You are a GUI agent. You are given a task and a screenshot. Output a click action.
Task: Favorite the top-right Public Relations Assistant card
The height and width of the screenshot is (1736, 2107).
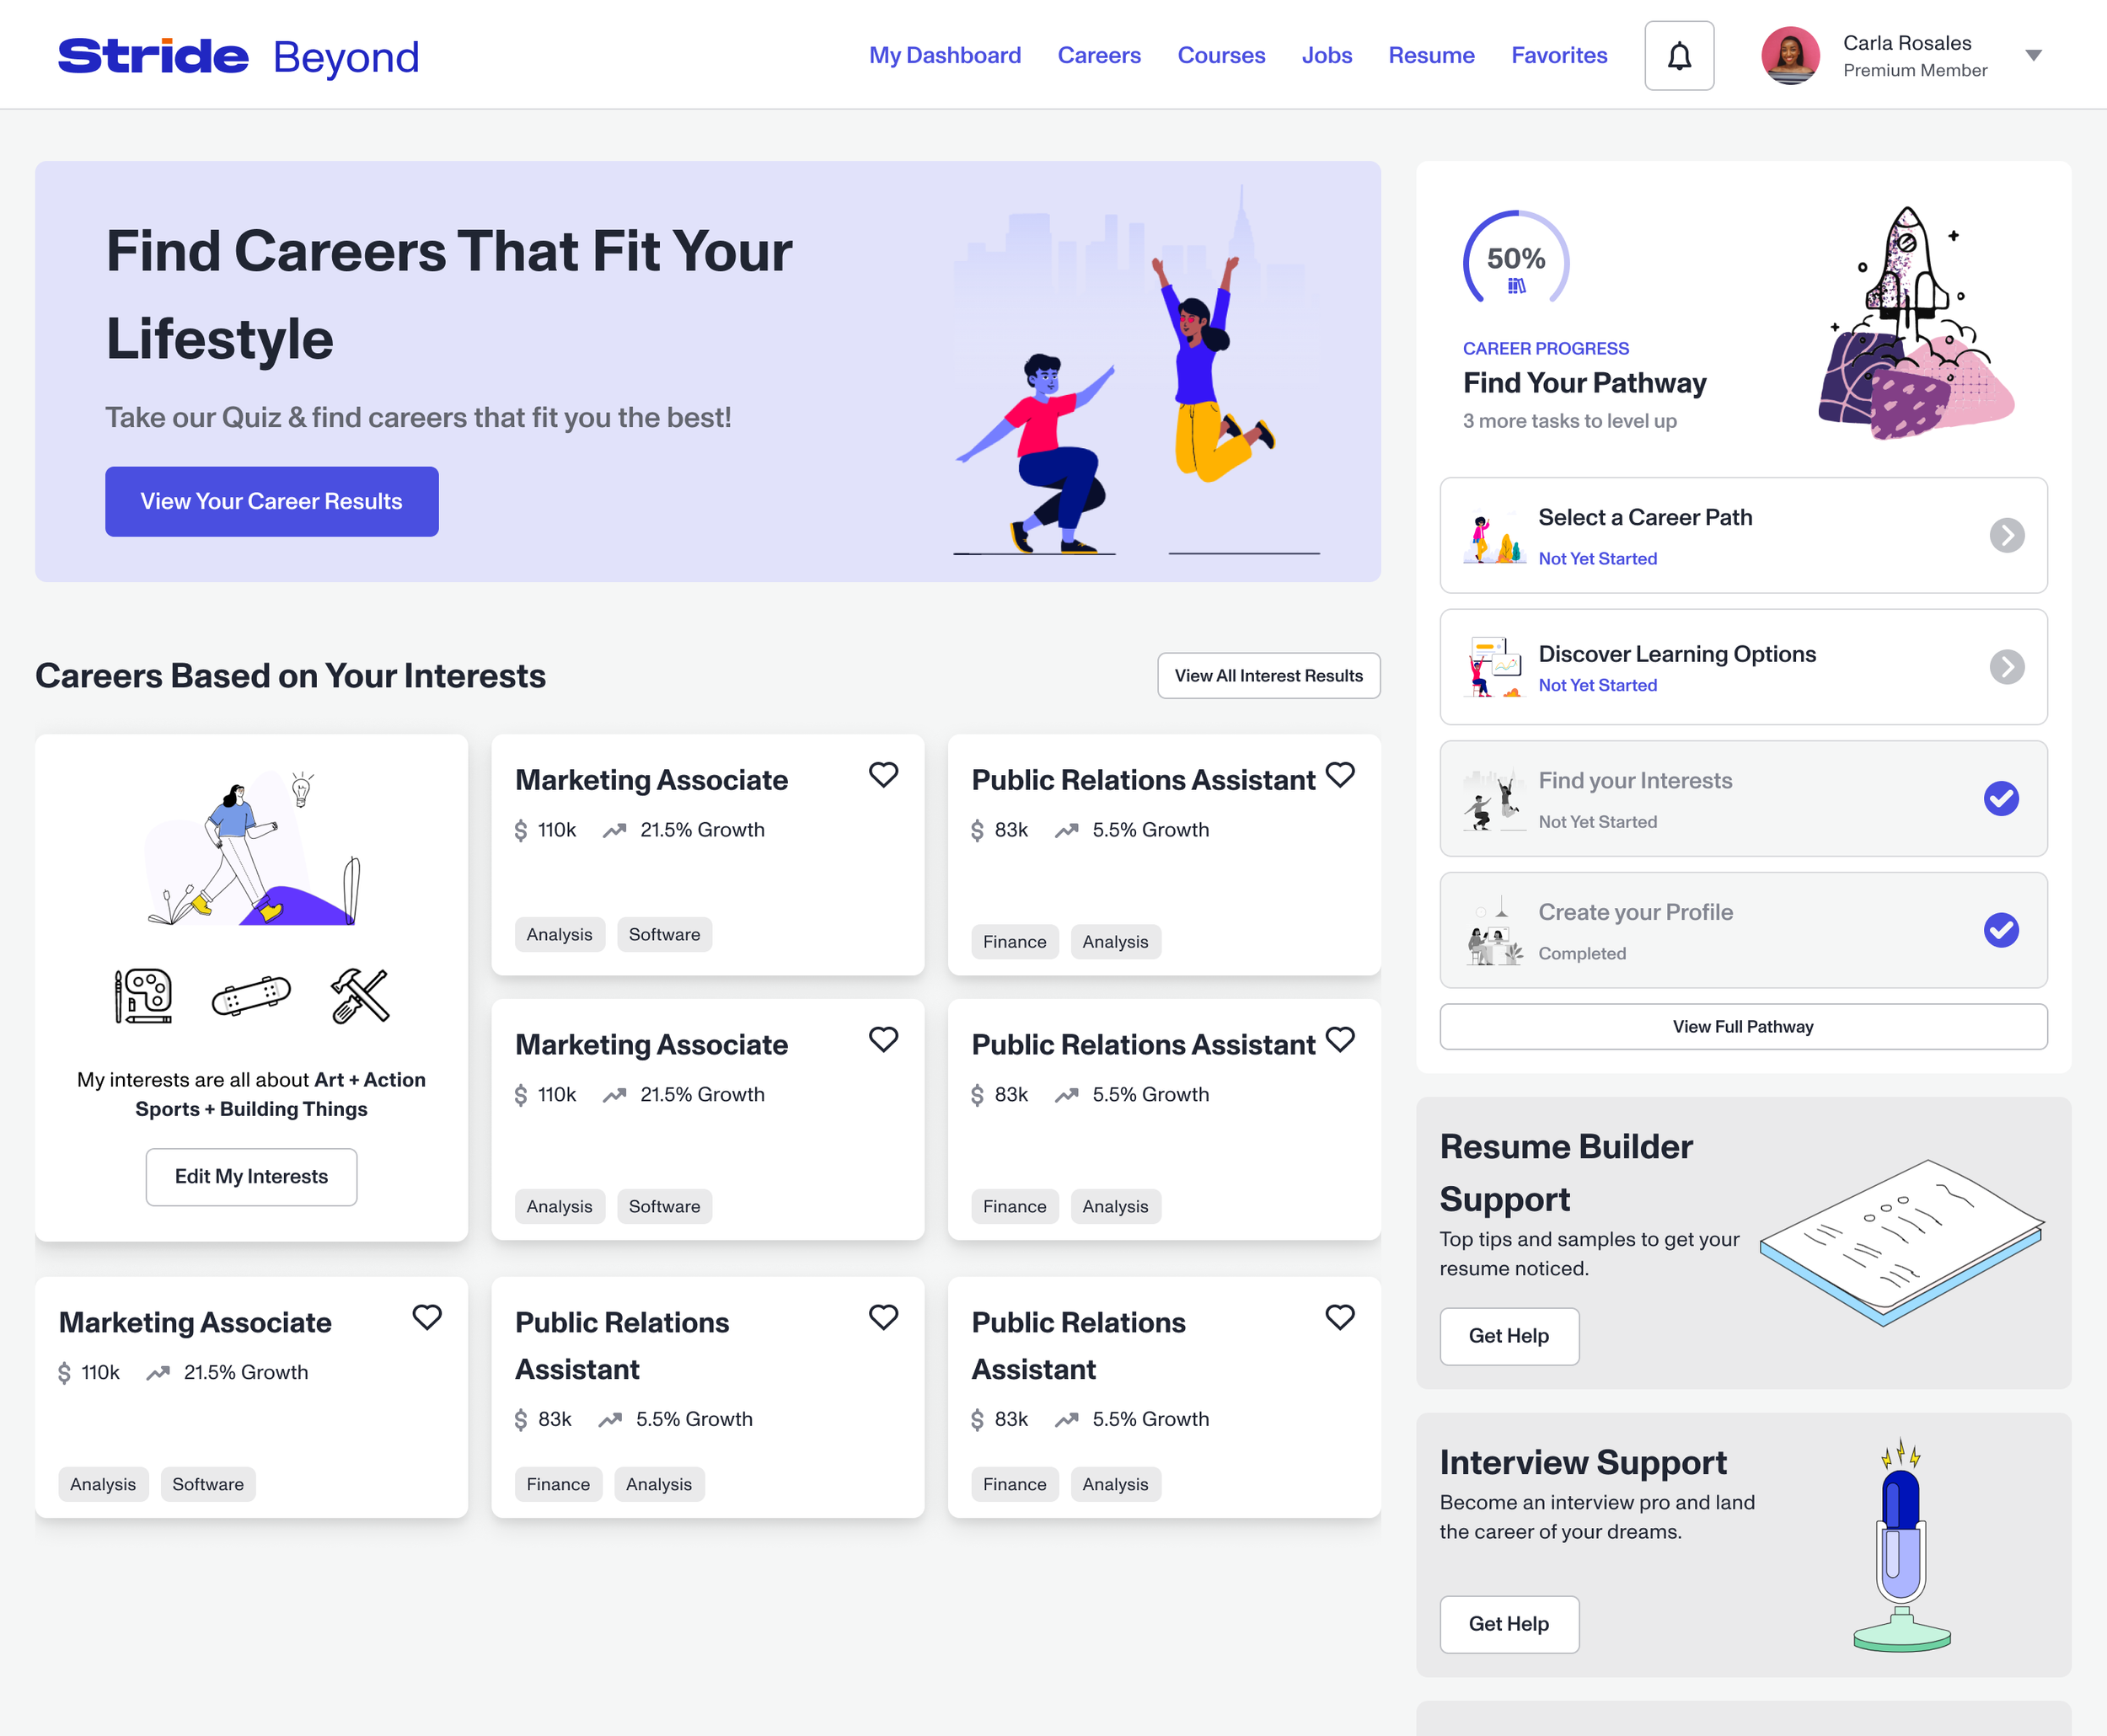[x=1340, y=775]
